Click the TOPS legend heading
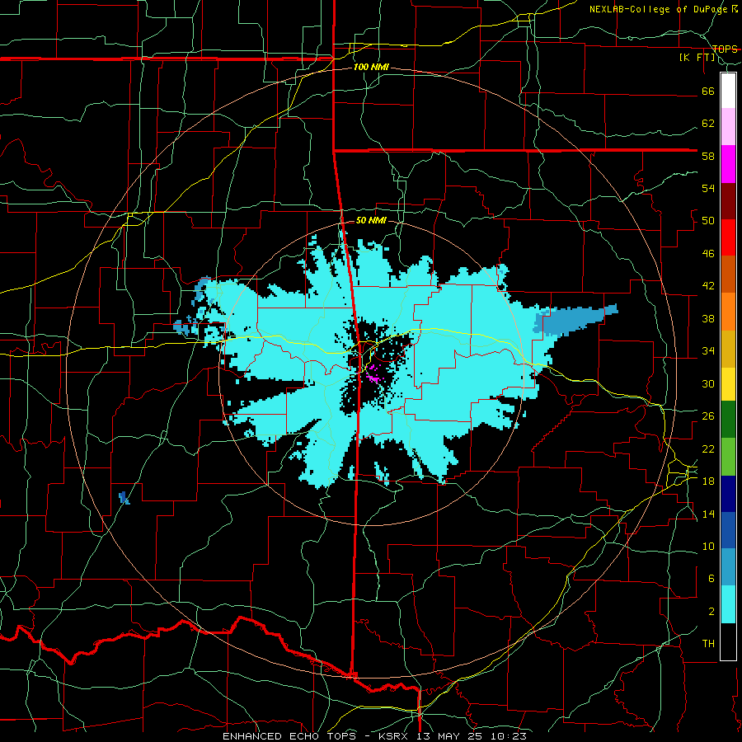This screenshot has width=742, height=742. (725, 49)
